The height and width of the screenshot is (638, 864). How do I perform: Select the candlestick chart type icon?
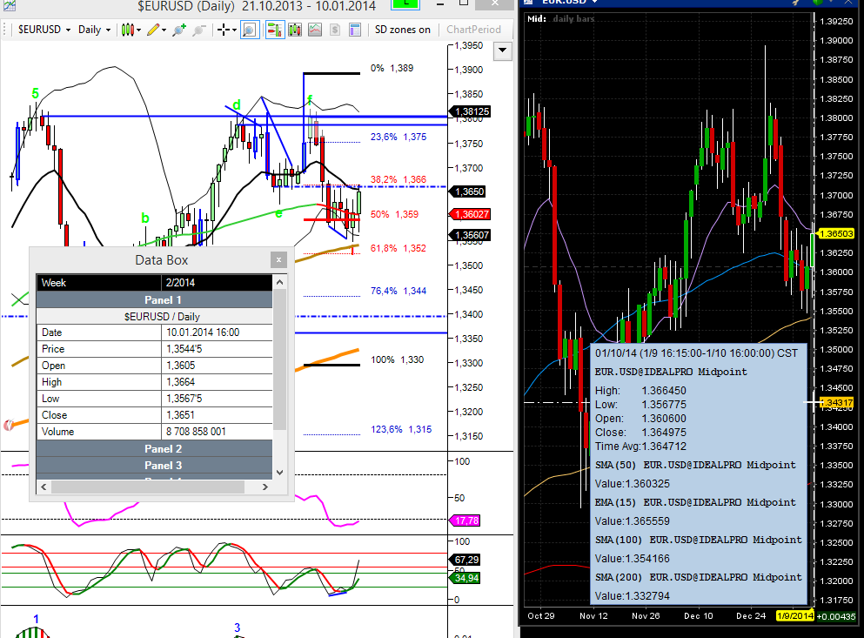click(127, 30)
